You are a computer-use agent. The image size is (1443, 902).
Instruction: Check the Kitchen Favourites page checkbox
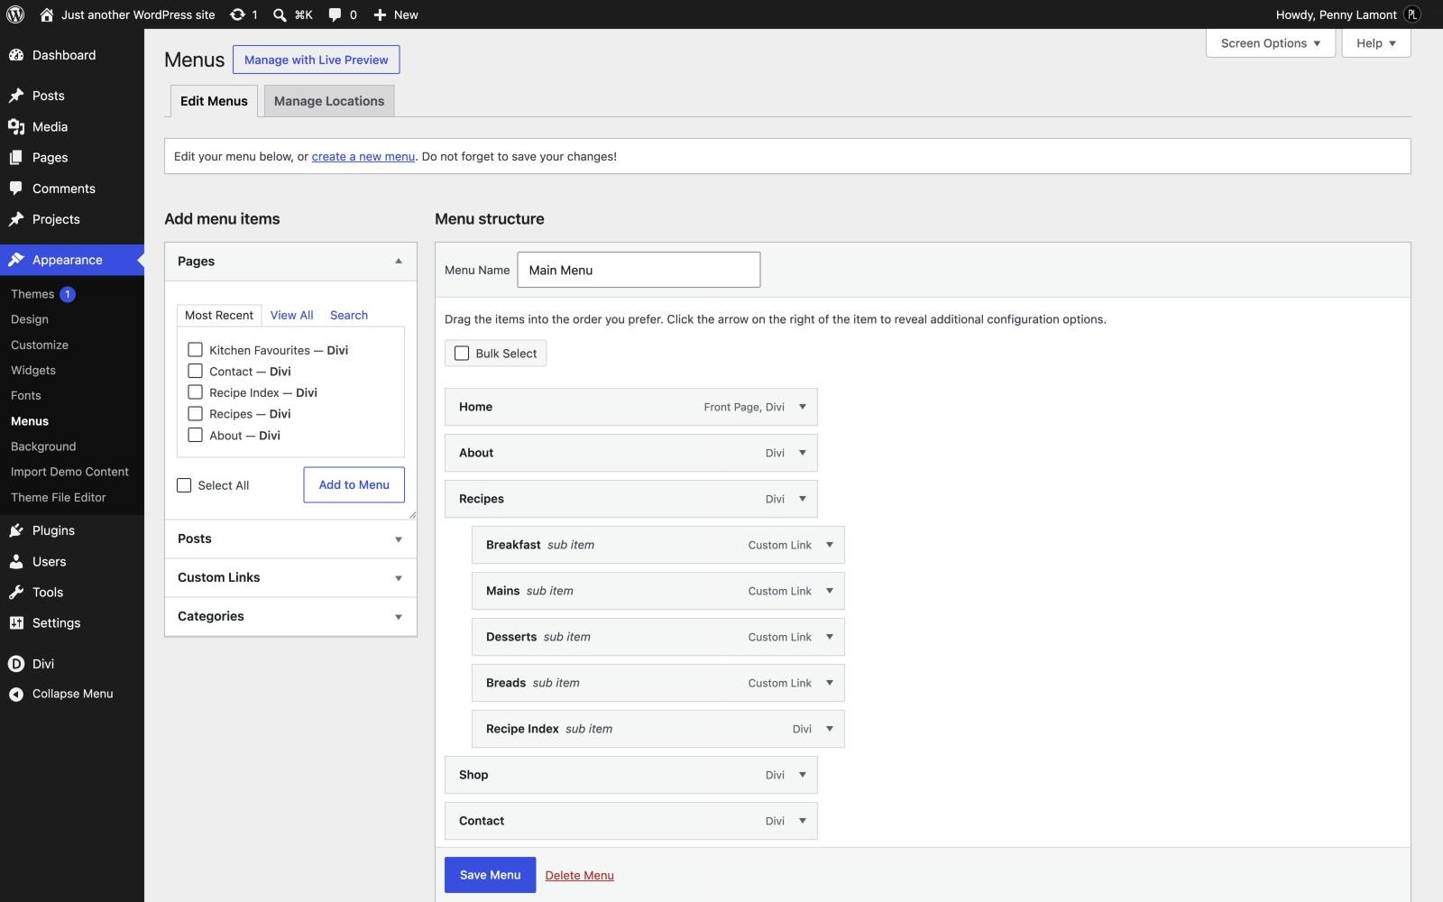pos(195,349)
